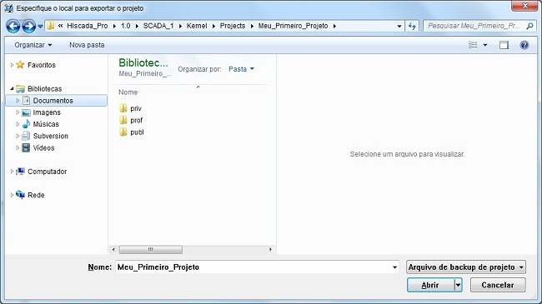Click the Imagens library icon
Screen dimensions: 542x304
tap(26, 112)
